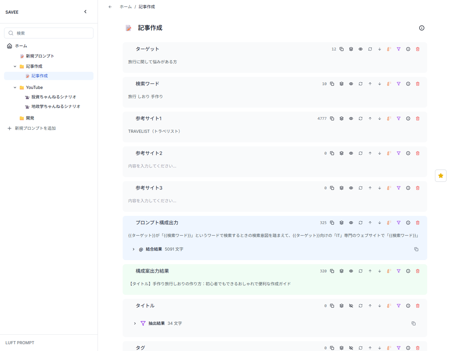Click the LUFT PROMPT footer label

[x=20, y=343]
